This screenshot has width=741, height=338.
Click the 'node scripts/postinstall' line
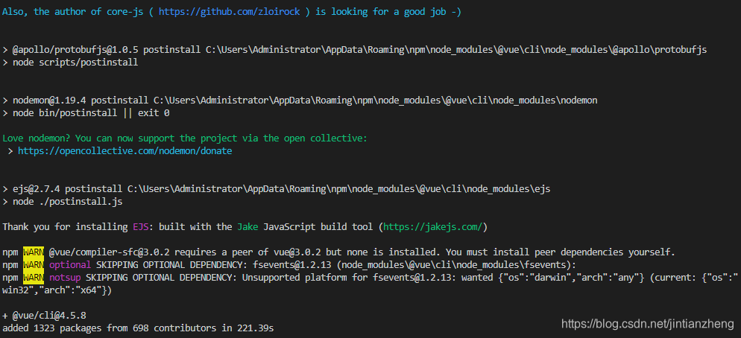[x=70, y=63]
